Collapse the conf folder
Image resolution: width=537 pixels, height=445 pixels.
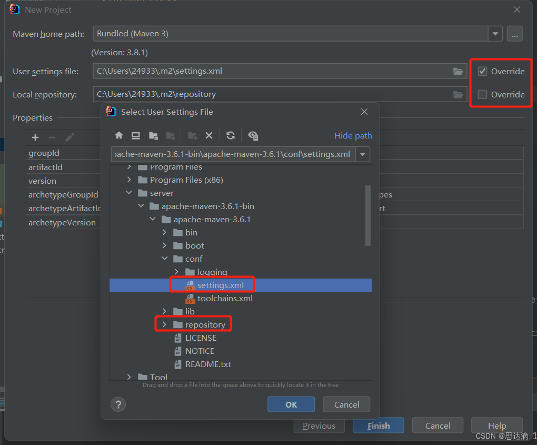tap(165, 259)
